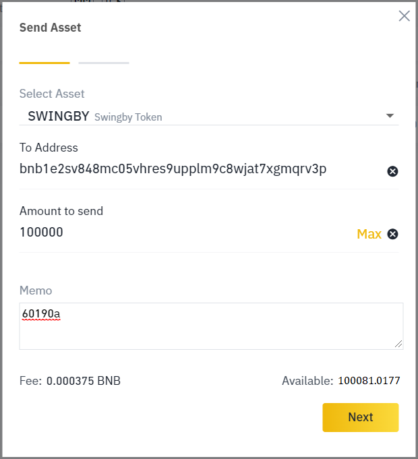
Task: Click the Fee value 0.000375 BNB
Action: [x=84, y=381]
